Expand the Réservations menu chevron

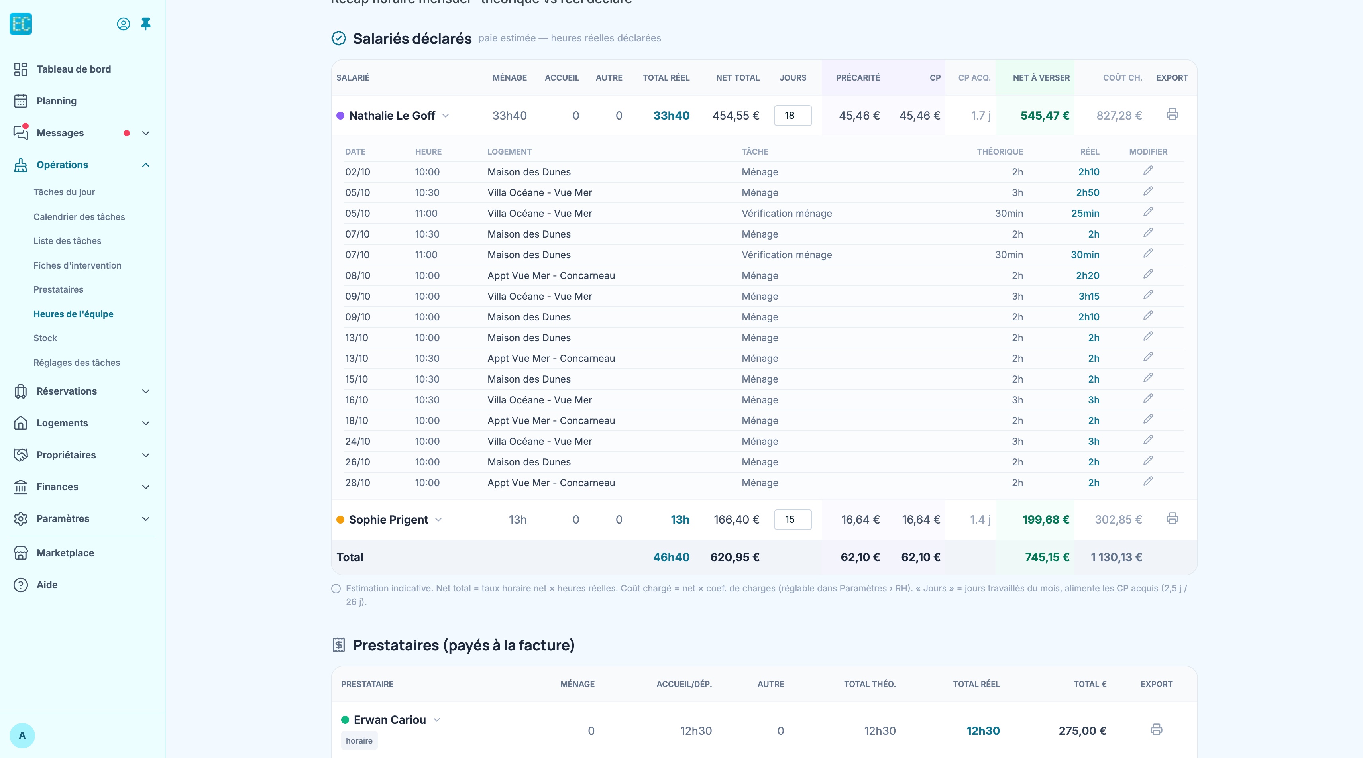click(146, 391)
